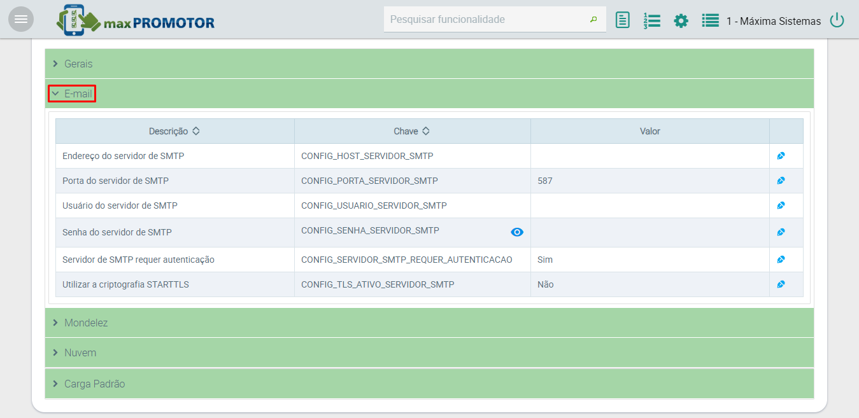The height and width of the screenshot is (418, 859).
Task: Click the 587 port value
Action: click(545, 181)
